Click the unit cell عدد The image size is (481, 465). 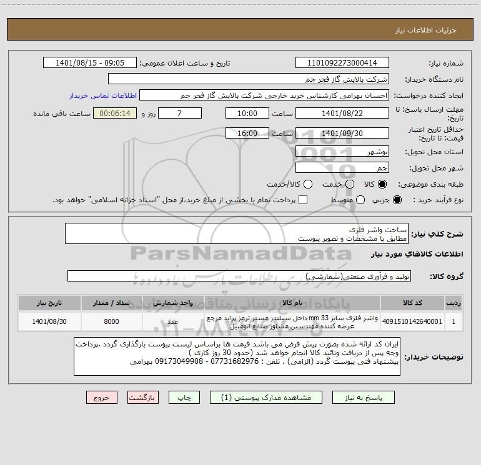pos(173,321)
